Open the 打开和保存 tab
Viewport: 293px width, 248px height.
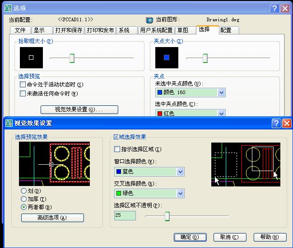pyautogui.click(x=69, y=30)
